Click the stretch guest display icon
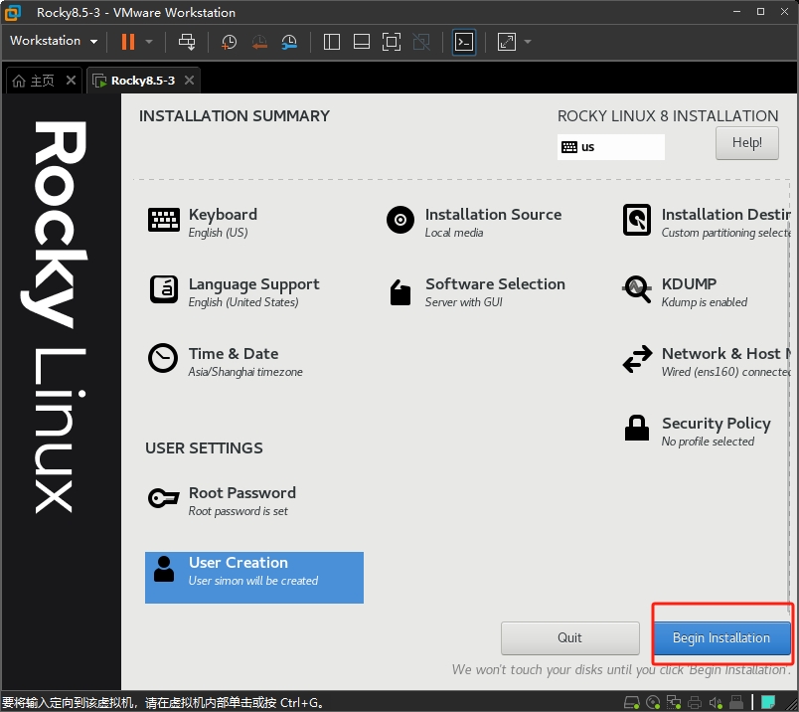 click(507, 42)
